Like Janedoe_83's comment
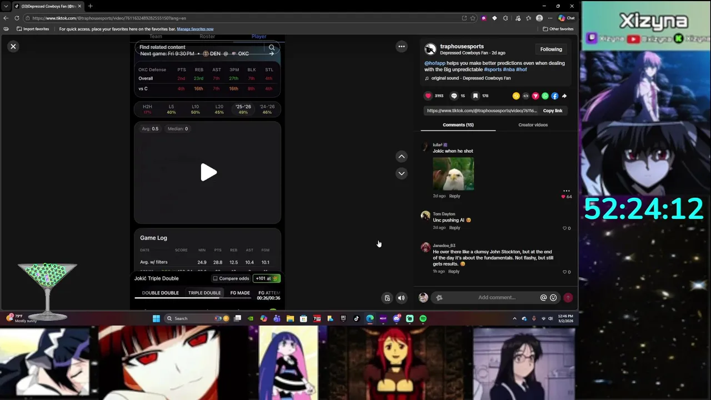Viewport: 711px width, 400px height. (x=564, y=272)
